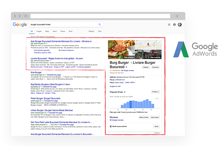
Task: Switch to the Videos tab
Action: tap(63, 31)
